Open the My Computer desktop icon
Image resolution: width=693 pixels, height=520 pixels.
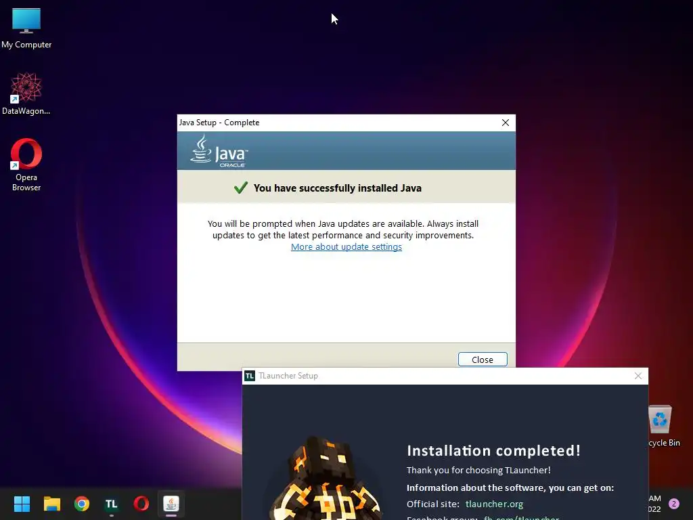(26, 28)
